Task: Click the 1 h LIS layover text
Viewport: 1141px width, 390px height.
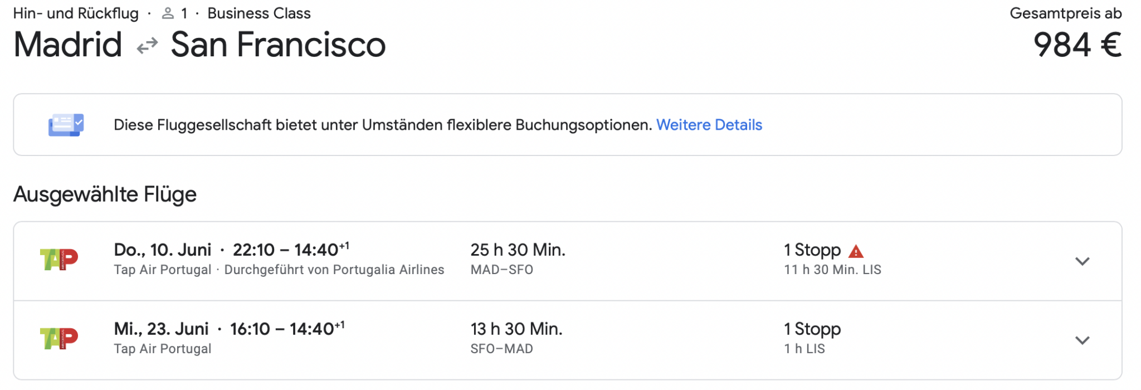Action: 804,349
